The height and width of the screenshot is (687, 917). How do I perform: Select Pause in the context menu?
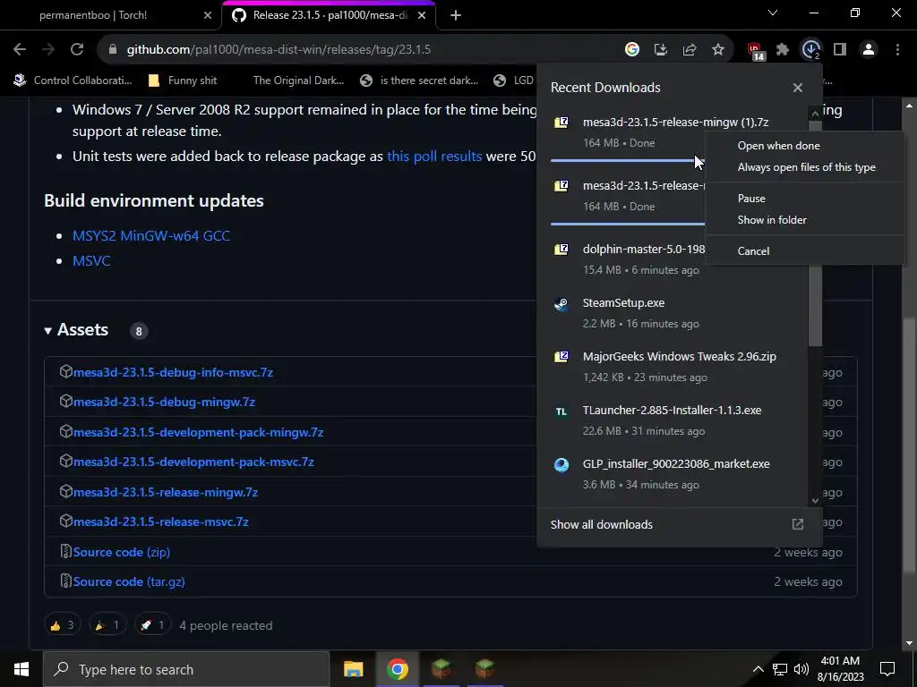[751, 199]
